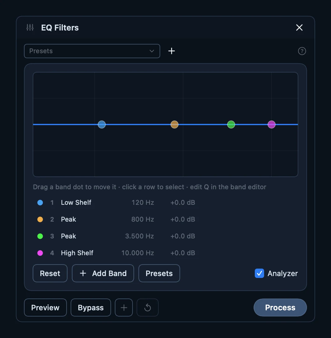Select the blue Low Shelf band dot on graph
Viewport: 331px width, 338px height.
click(102, 124)
